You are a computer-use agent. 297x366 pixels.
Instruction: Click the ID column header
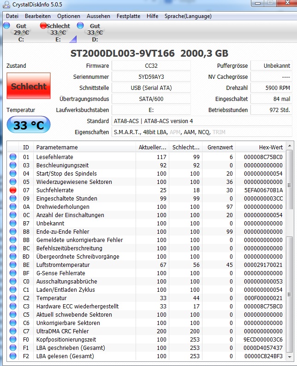[26, 148]
